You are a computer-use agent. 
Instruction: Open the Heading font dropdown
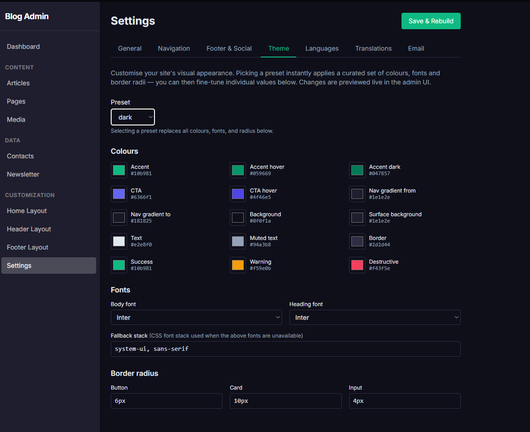pos(375,317)
